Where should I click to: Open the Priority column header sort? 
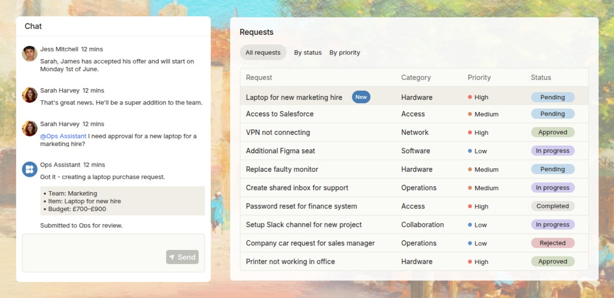click(x=479, y=77)
